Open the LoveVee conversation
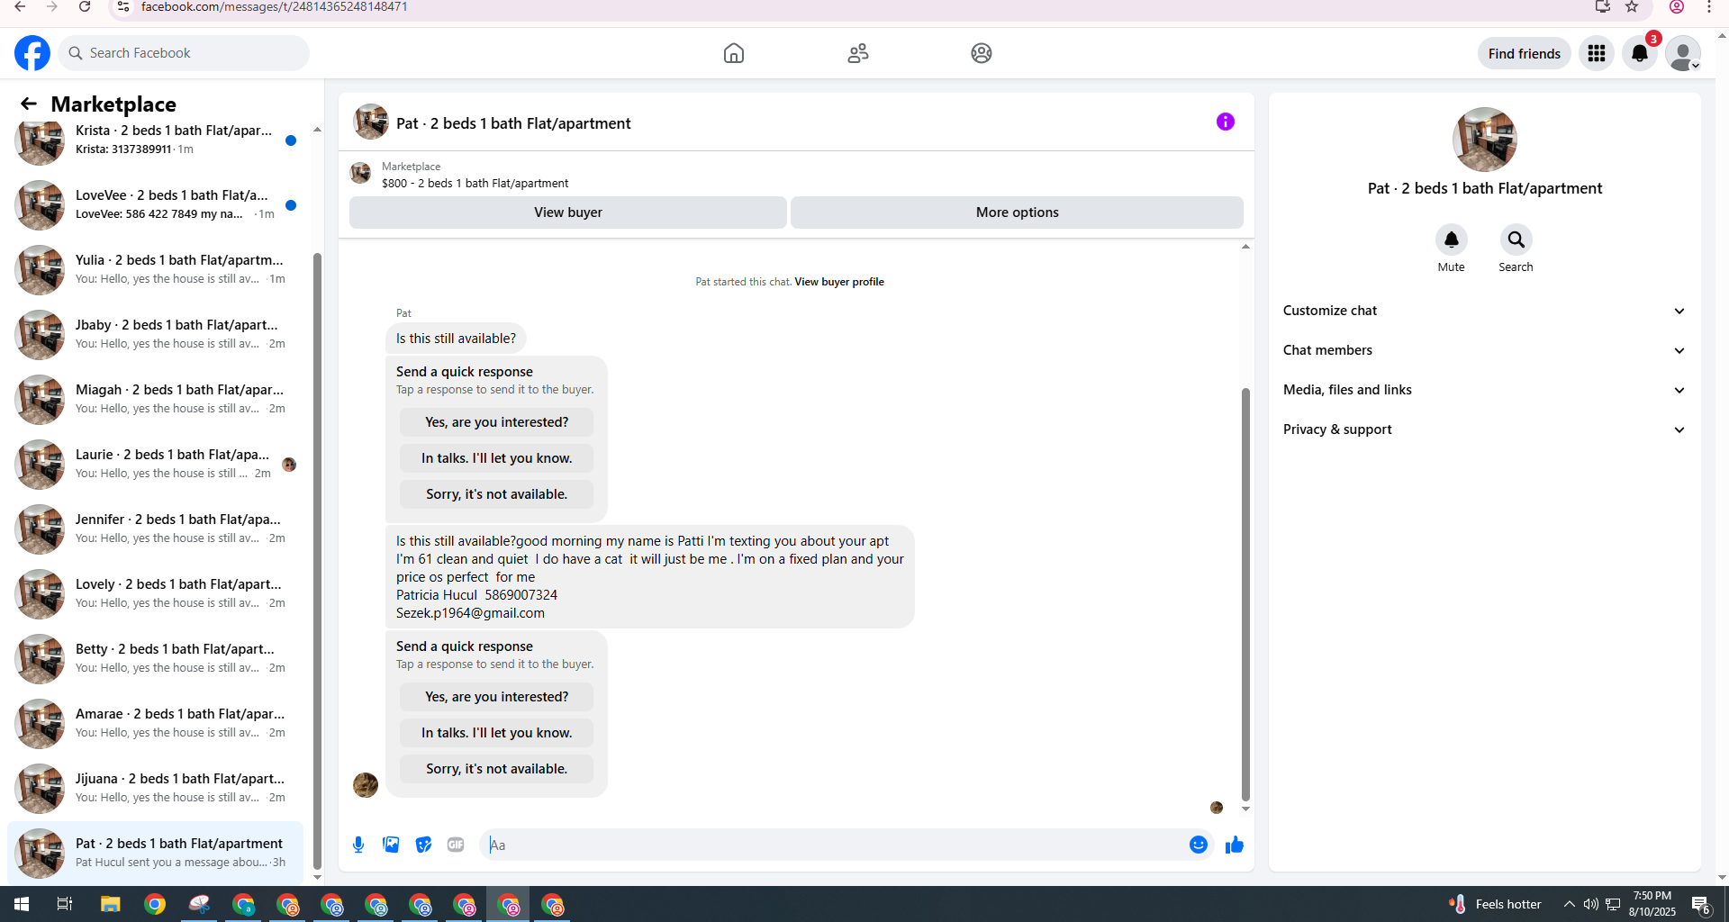Screen dimensions: 1729x922 click(155, 205)
